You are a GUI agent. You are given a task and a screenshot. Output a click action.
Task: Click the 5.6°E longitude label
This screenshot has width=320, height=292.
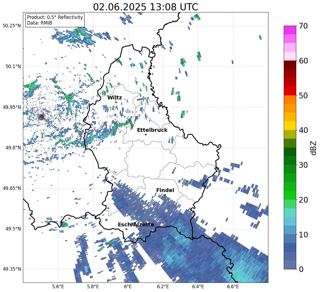(x=58, y=287)
